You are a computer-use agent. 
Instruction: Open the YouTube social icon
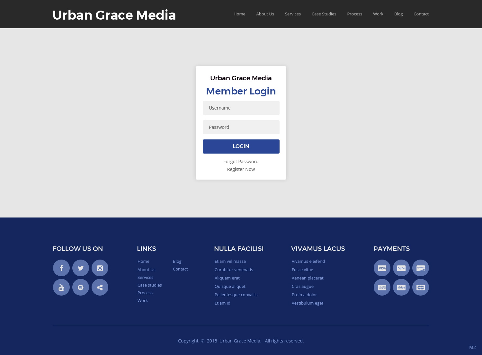pos(61,287)
